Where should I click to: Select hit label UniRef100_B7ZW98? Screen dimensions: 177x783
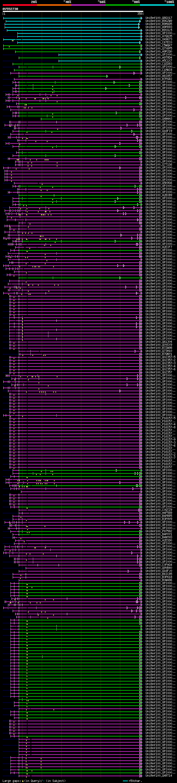click(x=159, y=348)
